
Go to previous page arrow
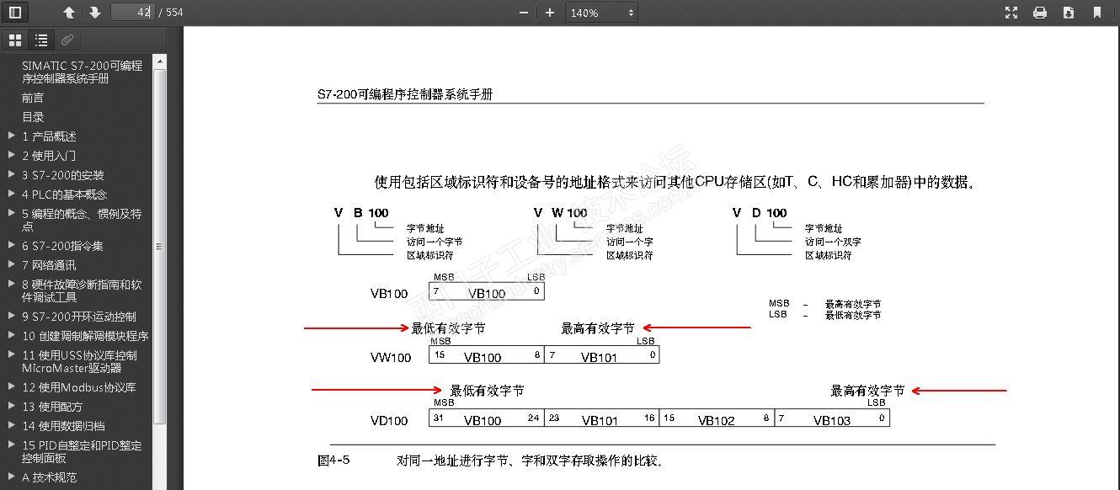click(69, 13)
